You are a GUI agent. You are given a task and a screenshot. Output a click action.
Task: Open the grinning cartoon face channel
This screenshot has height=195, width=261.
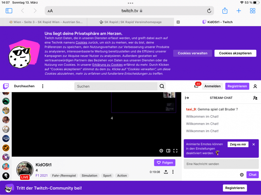pos(6,129)
